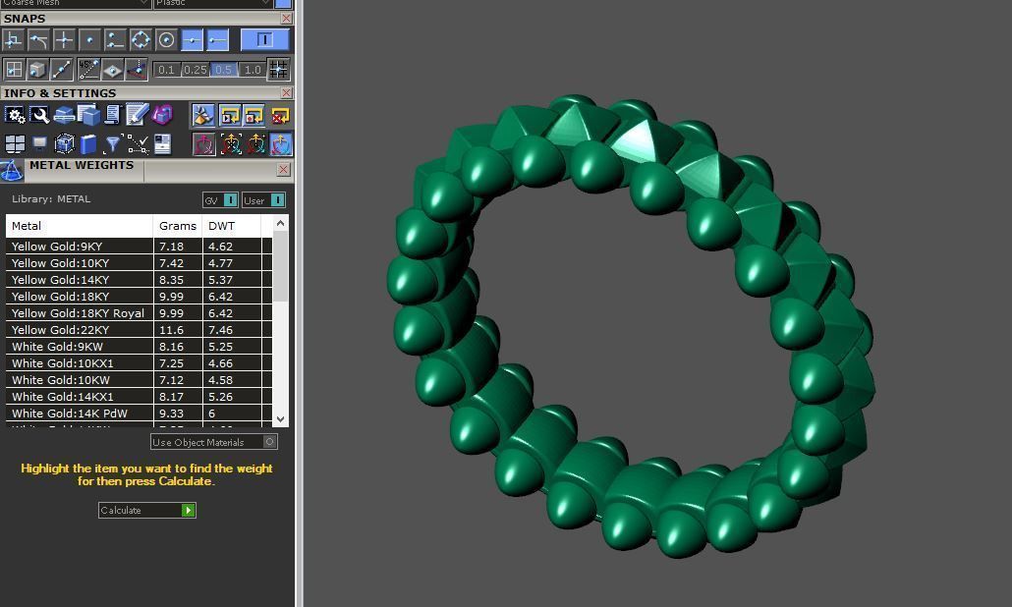This screenshot has height=607, width=1012.
Task: Click the bounding box object icon
Action: pos(63,142)
